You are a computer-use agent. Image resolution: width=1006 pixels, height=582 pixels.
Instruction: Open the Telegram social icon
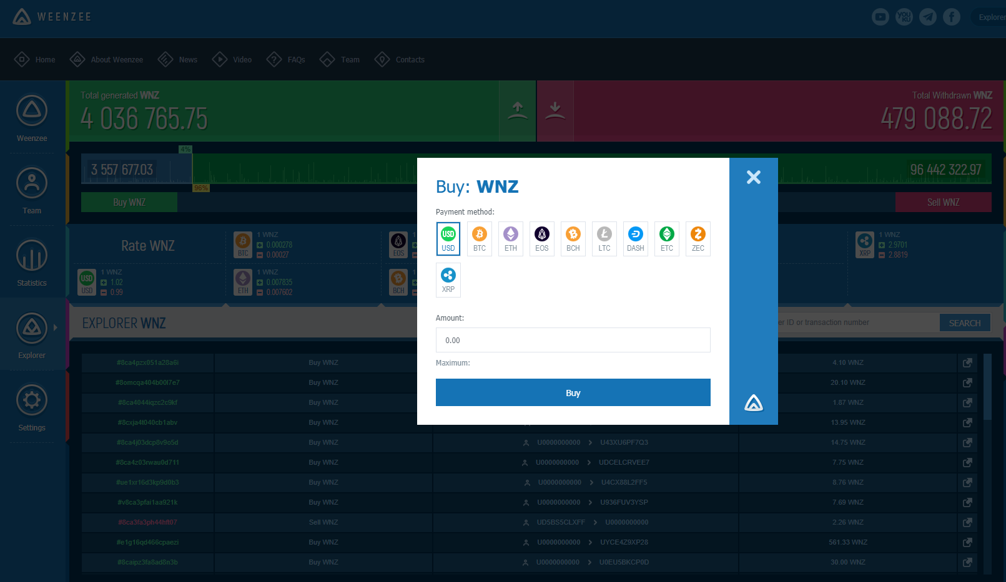pos(928,17)
